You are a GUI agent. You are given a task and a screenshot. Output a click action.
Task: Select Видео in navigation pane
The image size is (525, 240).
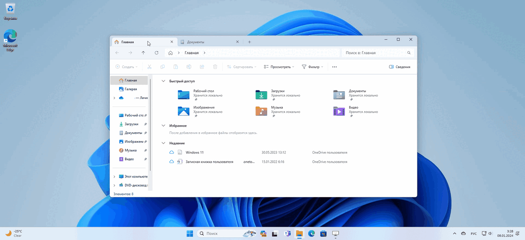click(129, 159)
